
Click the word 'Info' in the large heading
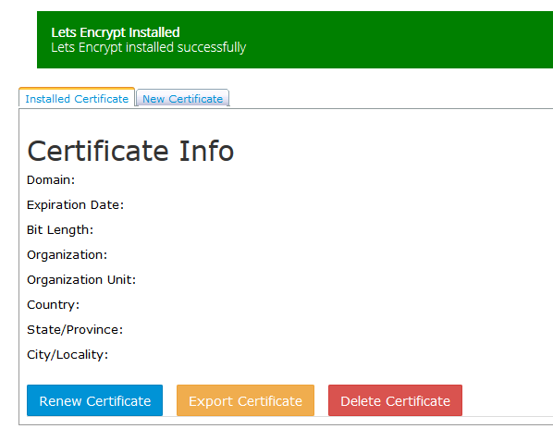206,151
